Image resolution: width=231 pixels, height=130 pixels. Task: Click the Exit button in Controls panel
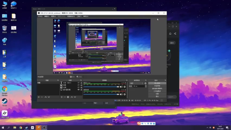[x=157, y=96]
